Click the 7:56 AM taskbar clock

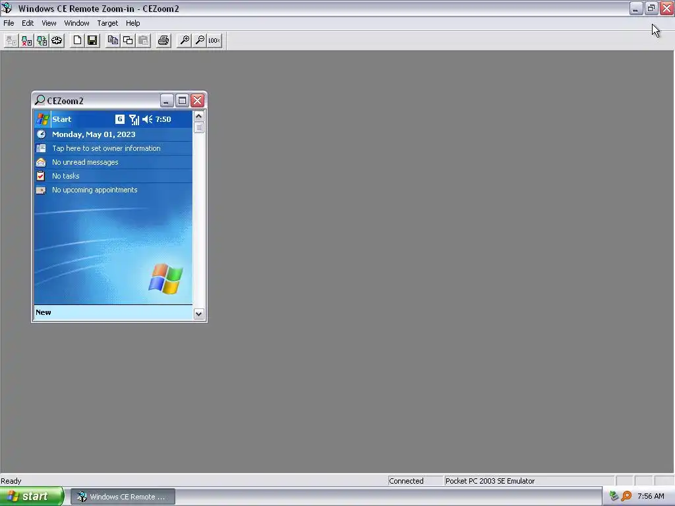pos(651,496)
